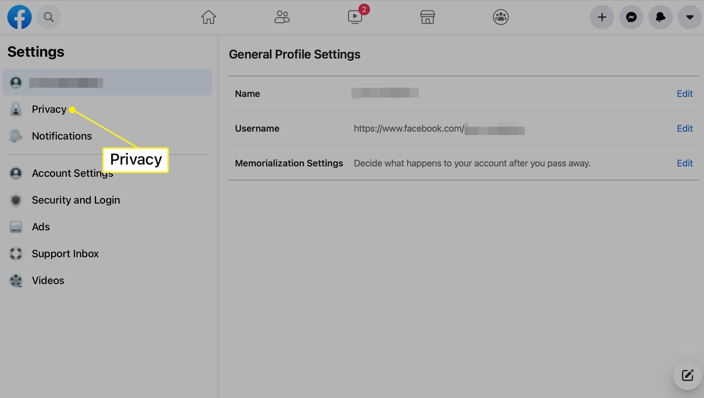Open the Facebook search field

[x=48, y=17]
